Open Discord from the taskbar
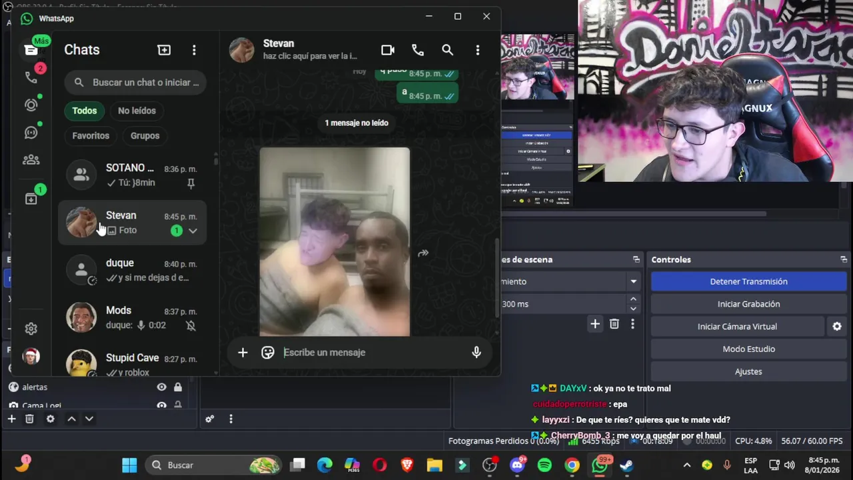This screenshot has width=853, height=480. click(x=517, y=465)
